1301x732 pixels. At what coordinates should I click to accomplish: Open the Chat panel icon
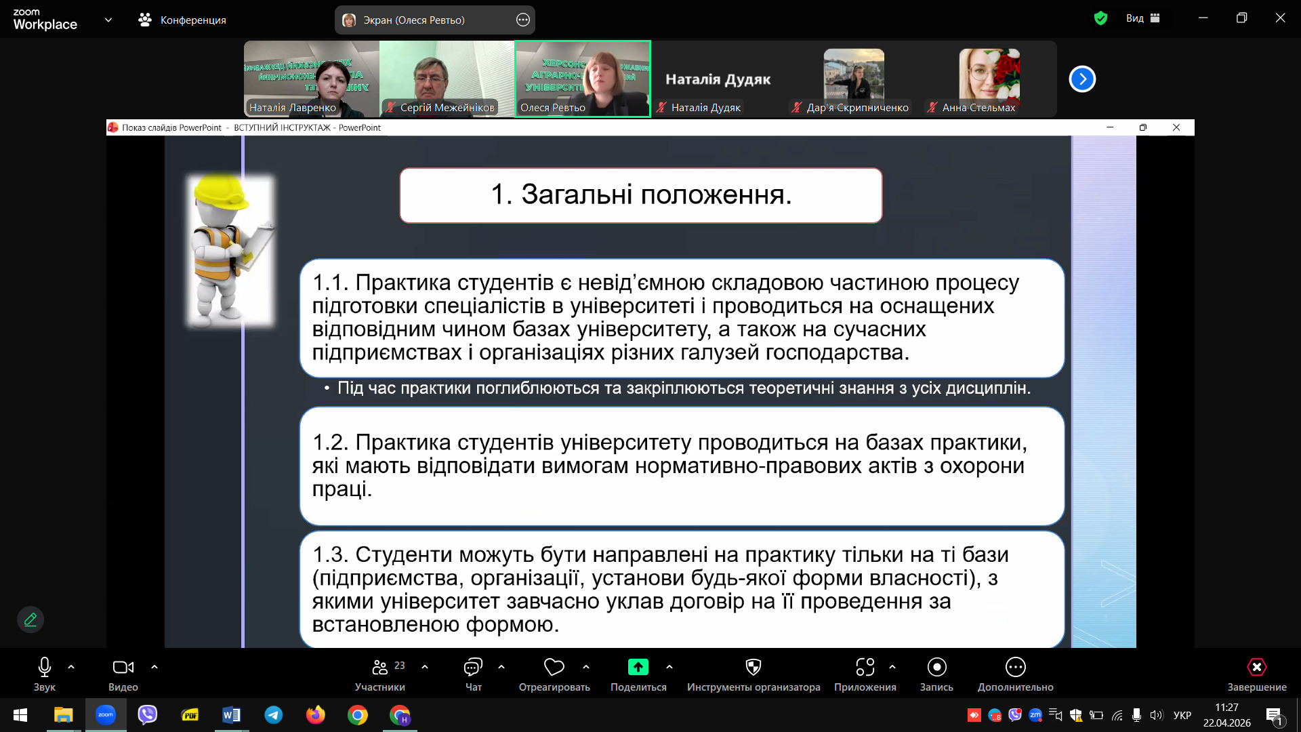coord(473,668)
